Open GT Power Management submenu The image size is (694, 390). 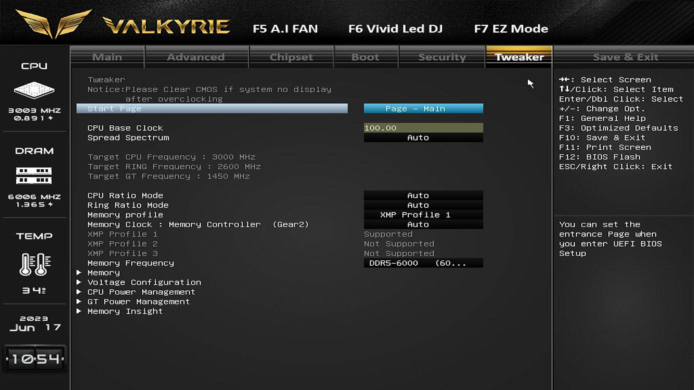(138, 302)
